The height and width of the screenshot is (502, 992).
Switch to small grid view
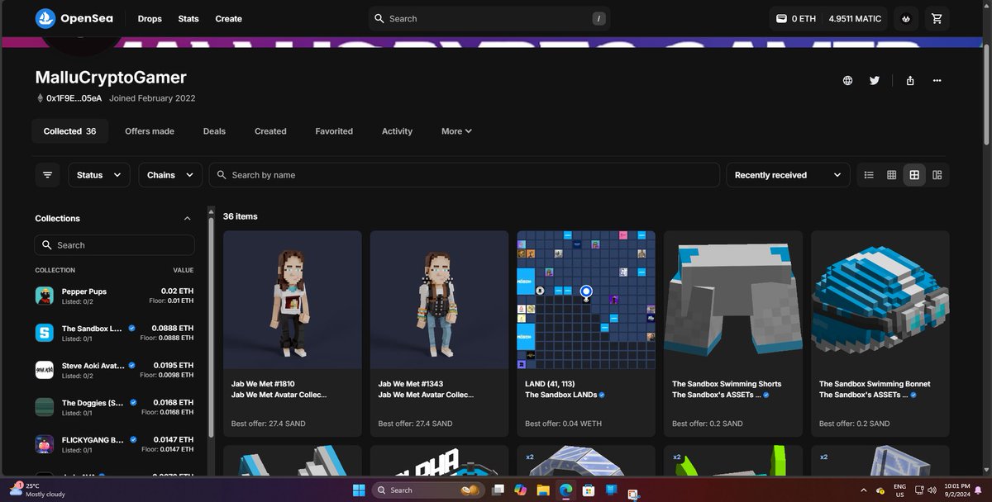(891, 175)
